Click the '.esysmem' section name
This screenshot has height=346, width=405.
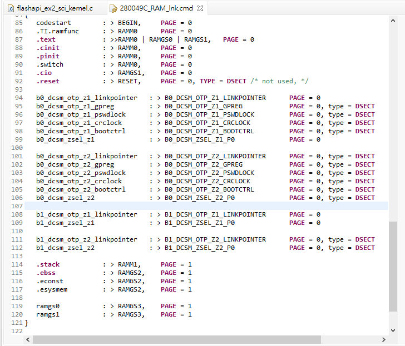[52, 289]
